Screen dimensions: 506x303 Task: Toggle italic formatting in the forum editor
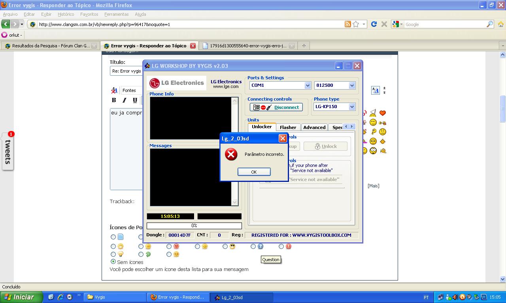[125, 100]
